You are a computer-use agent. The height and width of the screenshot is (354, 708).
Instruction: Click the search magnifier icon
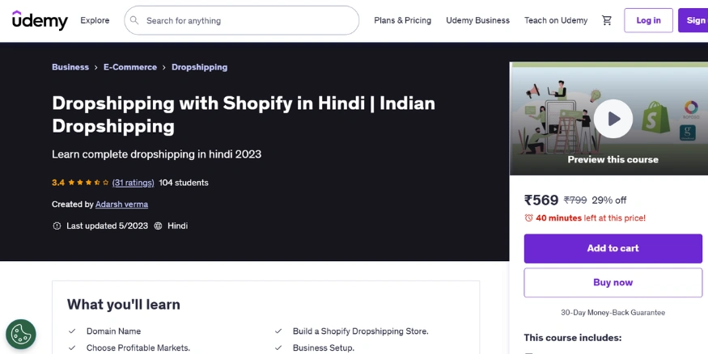tap(134, 20)
